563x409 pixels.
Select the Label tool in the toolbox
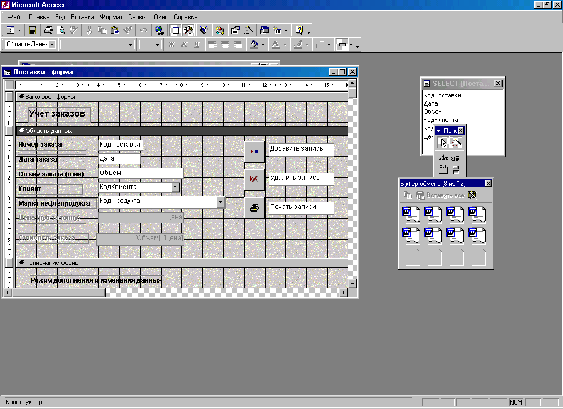(444, 158)
